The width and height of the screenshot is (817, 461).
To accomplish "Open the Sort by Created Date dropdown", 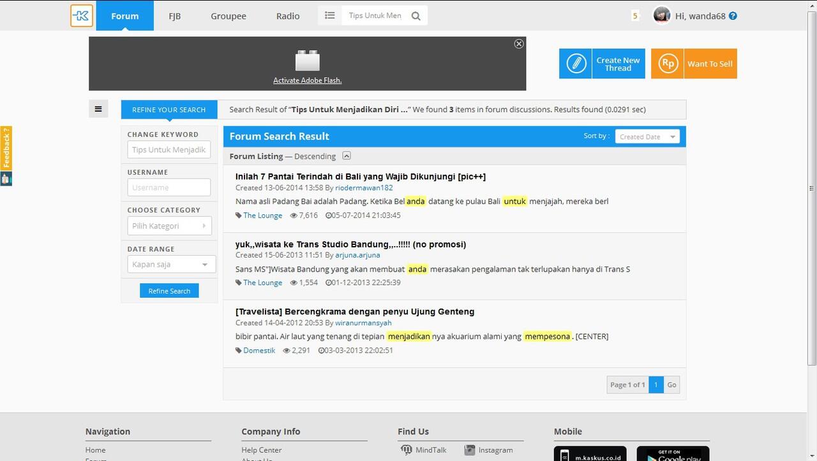I will click(647, 136).
